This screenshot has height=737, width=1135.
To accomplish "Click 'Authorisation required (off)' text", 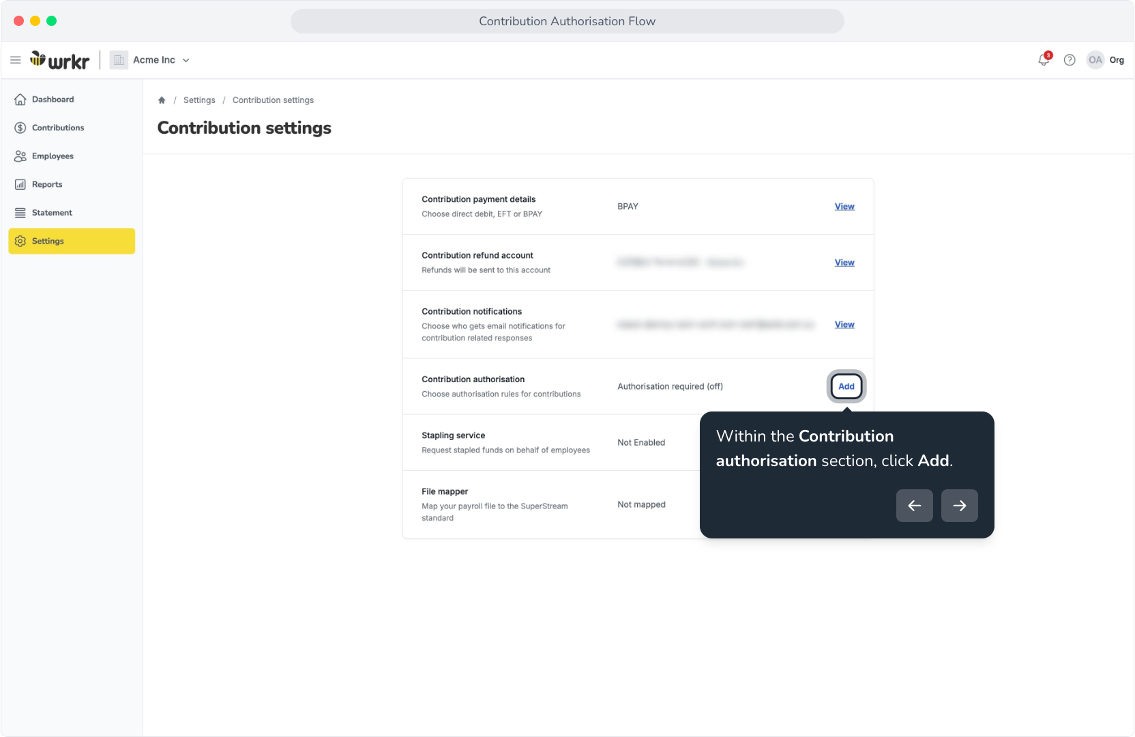I will point(670,386).
